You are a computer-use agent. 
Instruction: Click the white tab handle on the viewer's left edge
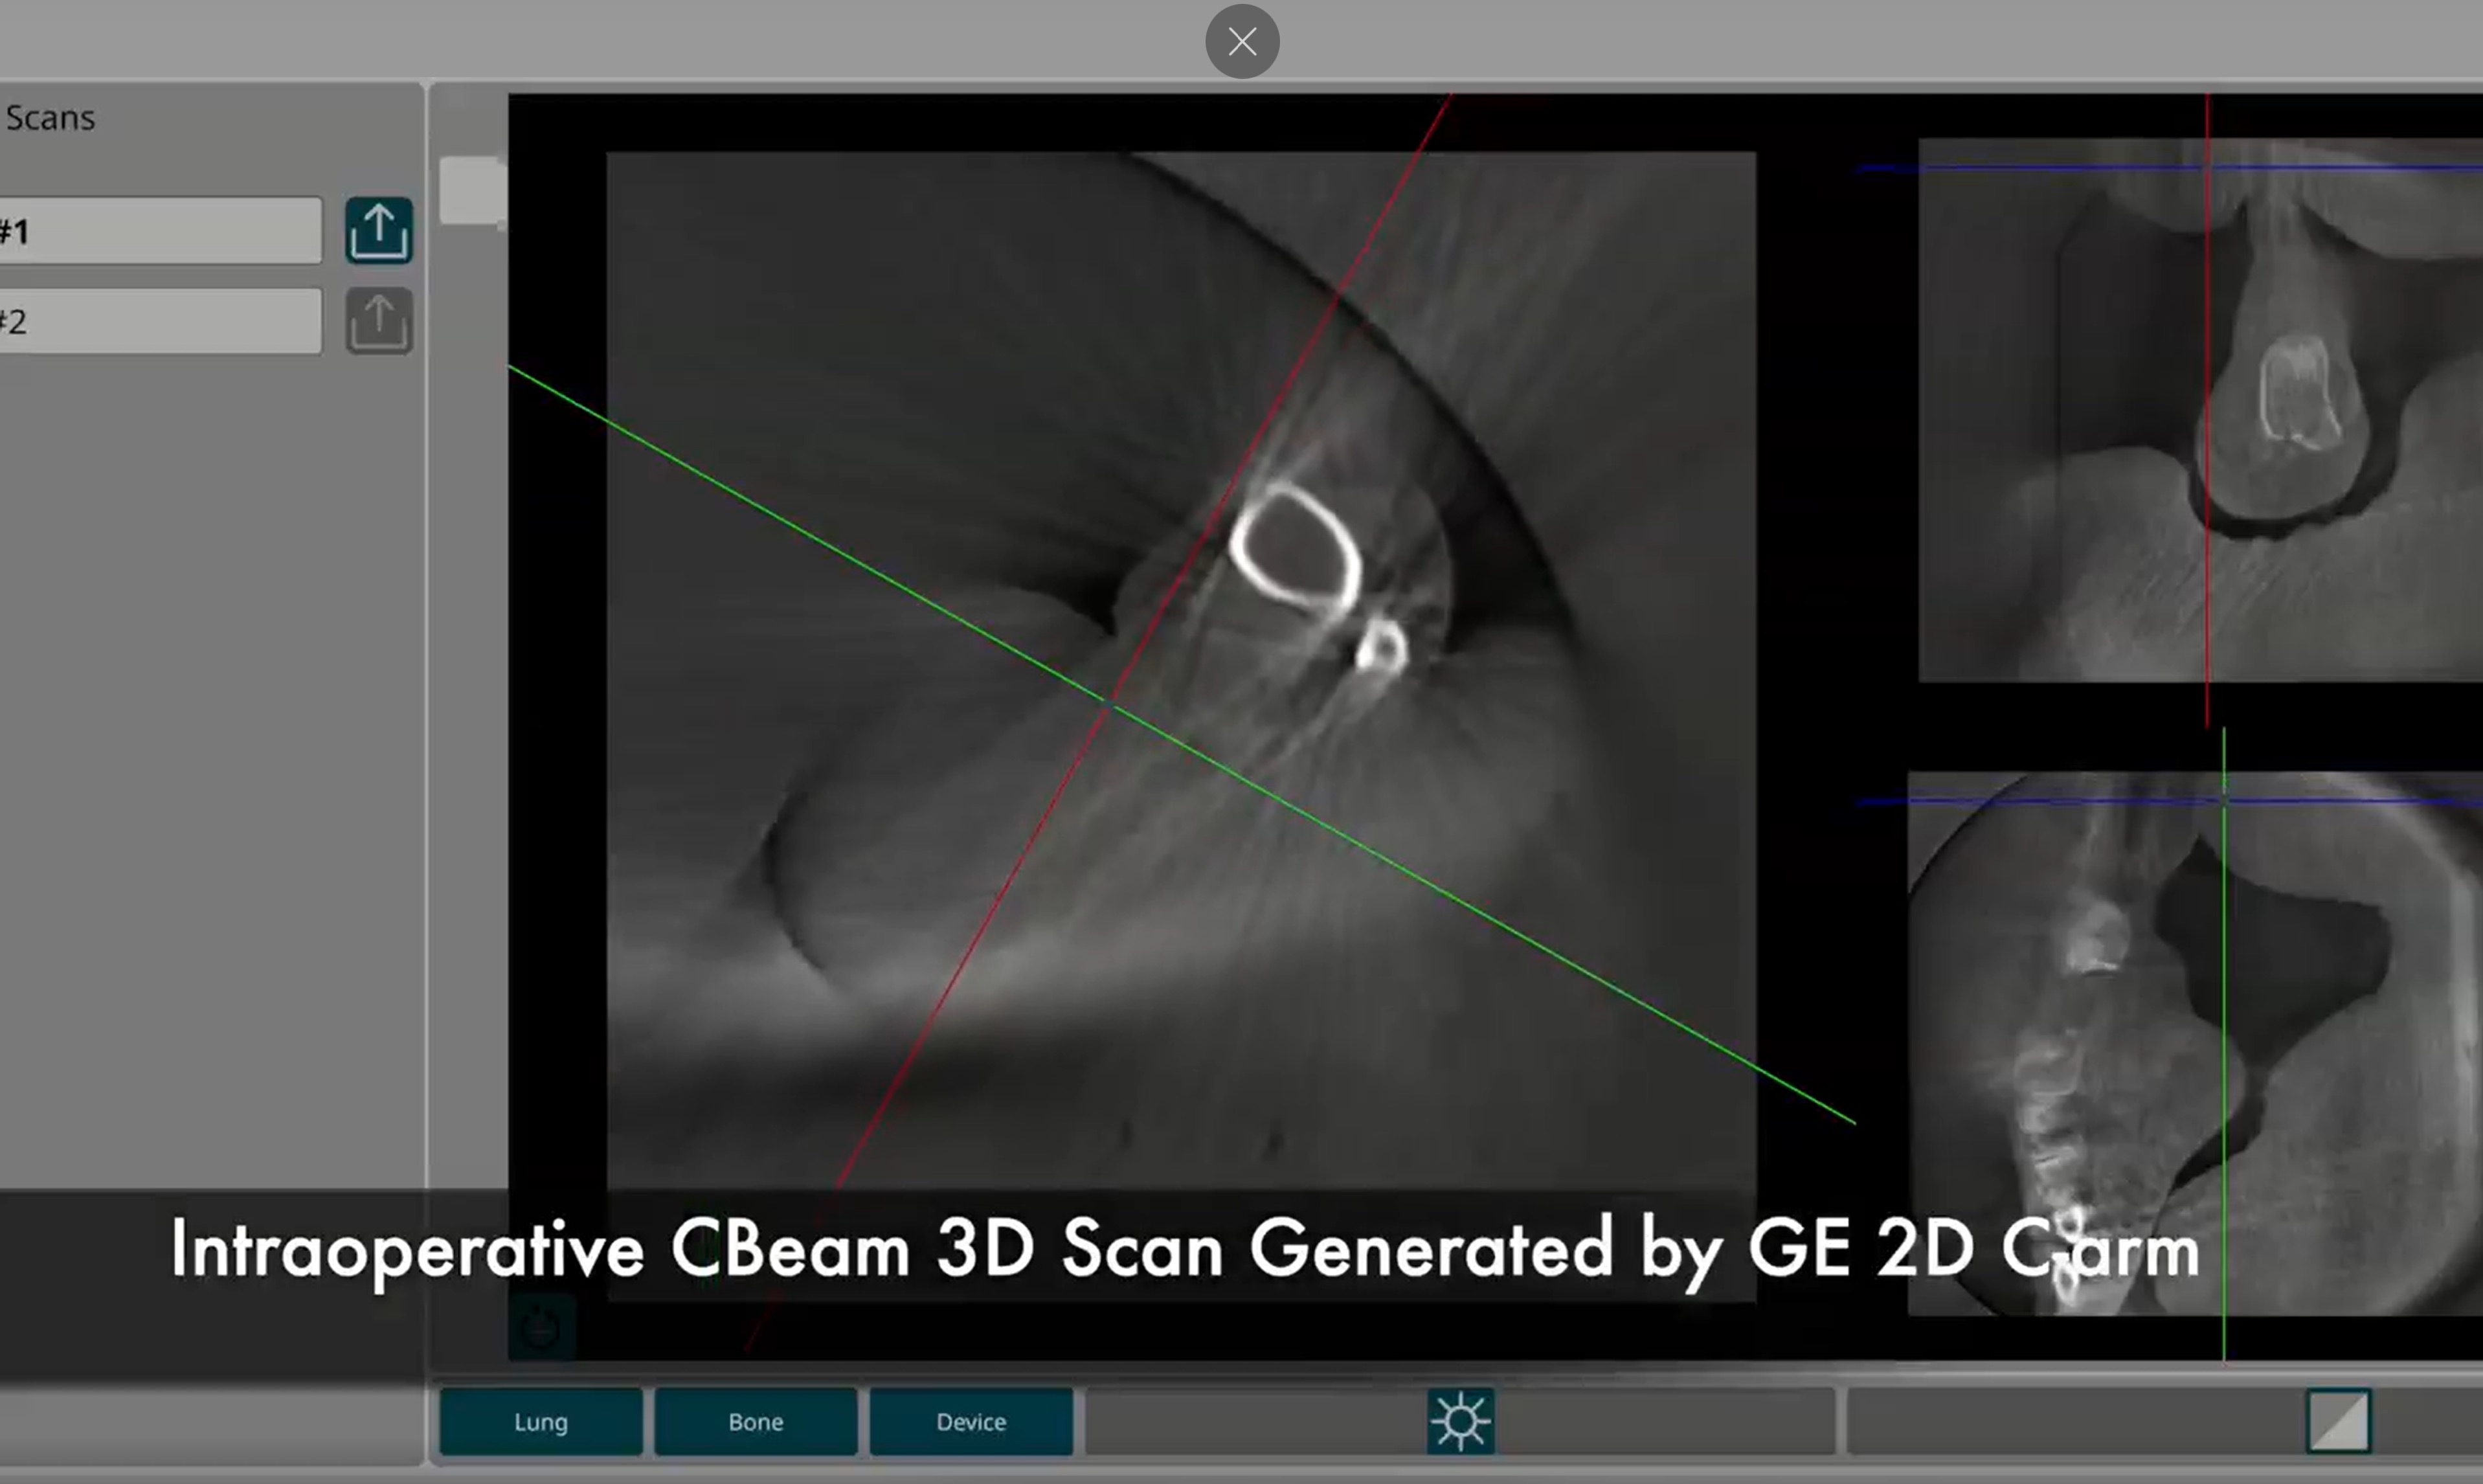coord(472,191)
